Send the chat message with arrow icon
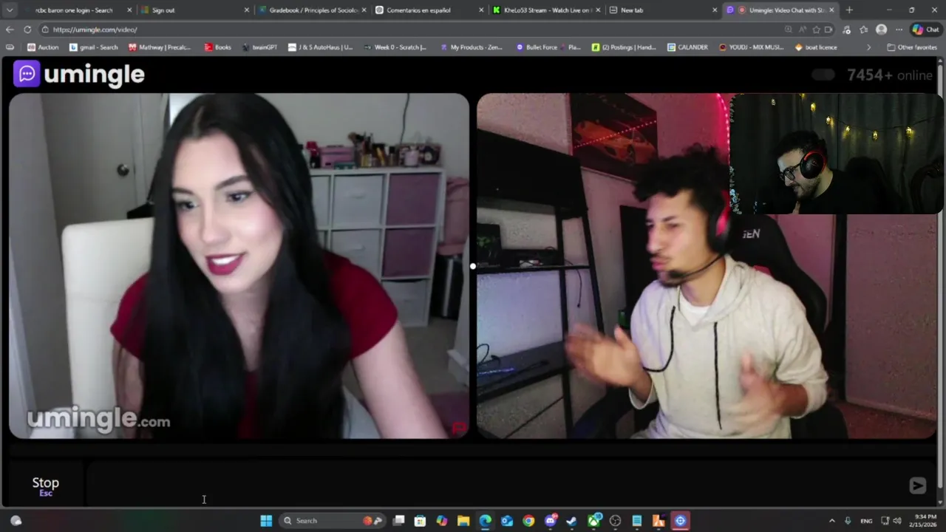This screenshot has width=946, height=532. (917, 485)
